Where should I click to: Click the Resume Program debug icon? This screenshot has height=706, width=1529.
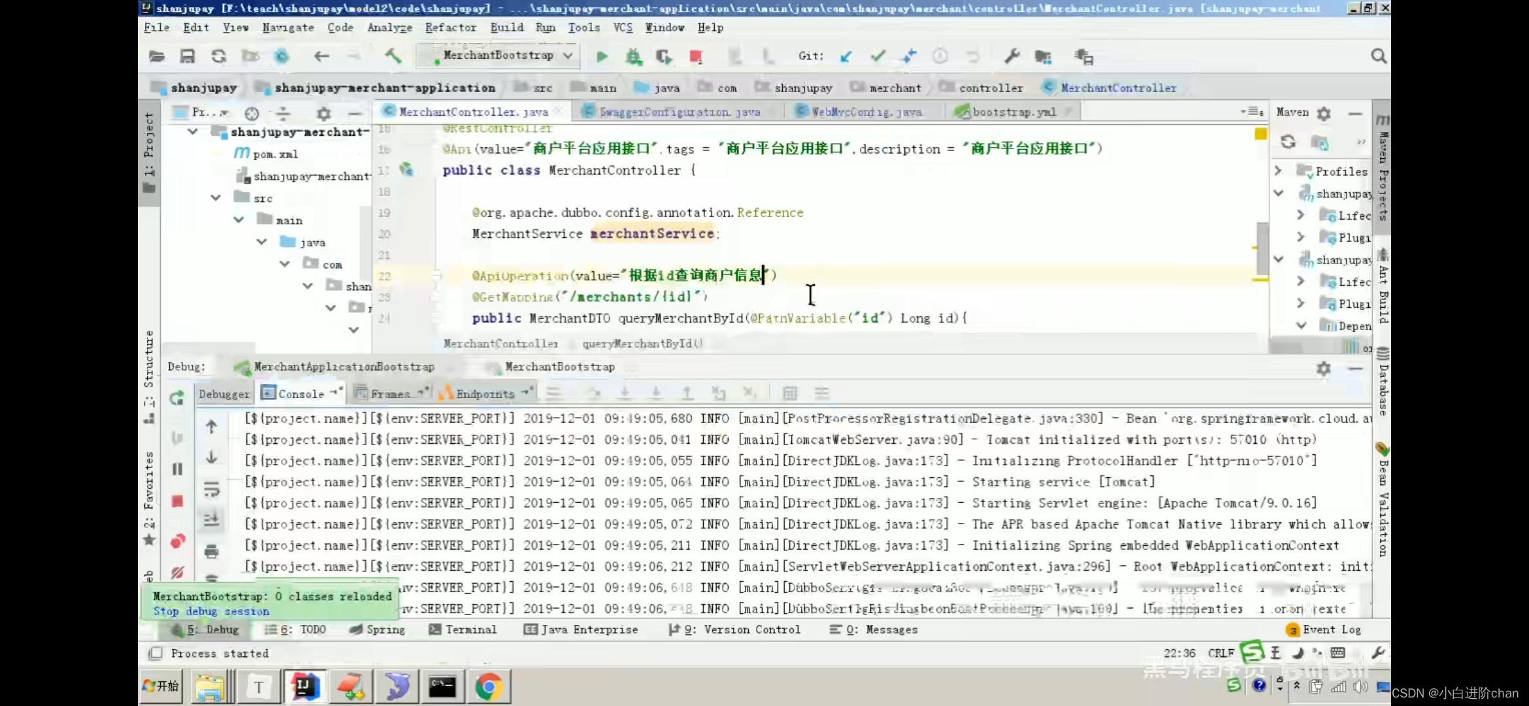(x=176, y=397)
